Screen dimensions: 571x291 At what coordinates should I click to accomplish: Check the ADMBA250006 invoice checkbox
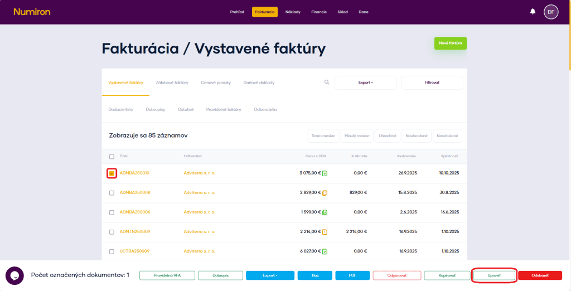[112, 212]
